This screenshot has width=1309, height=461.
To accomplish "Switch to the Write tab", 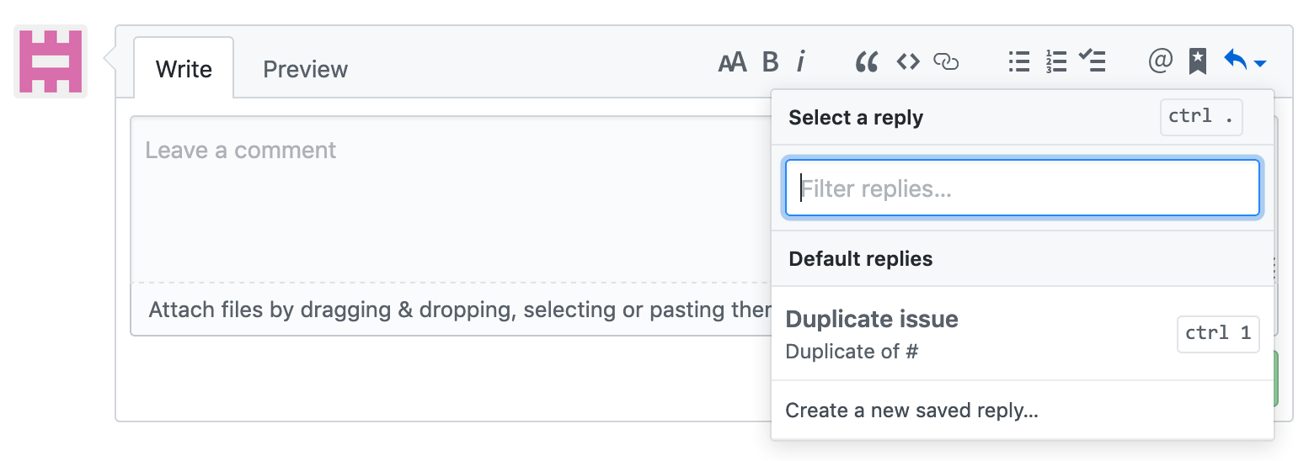I will [184, 69].
